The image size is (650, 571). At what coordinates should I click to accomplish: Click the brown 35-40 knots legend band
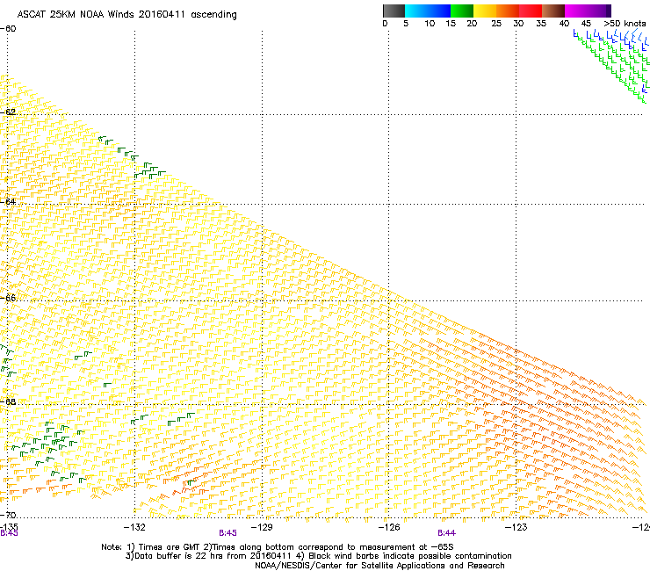(x=553, y=11)
